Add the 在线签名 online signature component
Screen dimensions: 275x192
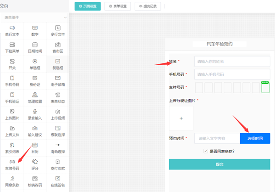point(58,181)
